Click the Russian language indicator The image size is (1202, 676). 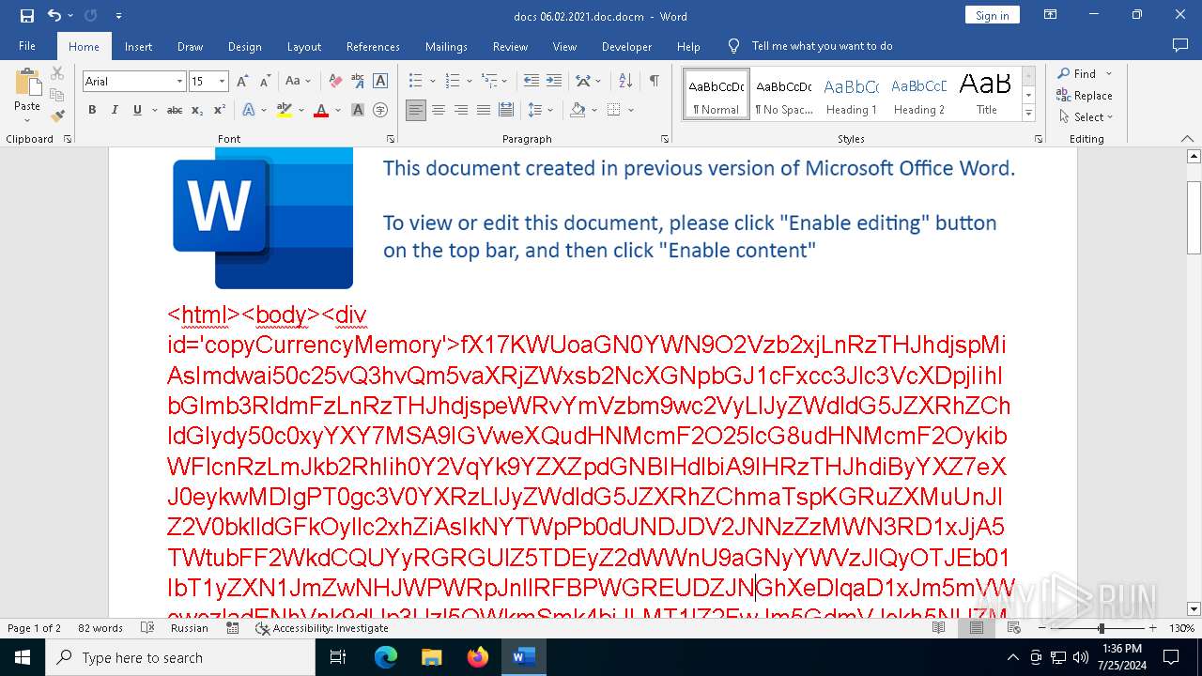point(190,628)
